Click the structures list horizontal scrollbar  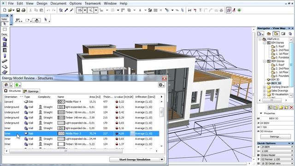click(x=66, y=151)
